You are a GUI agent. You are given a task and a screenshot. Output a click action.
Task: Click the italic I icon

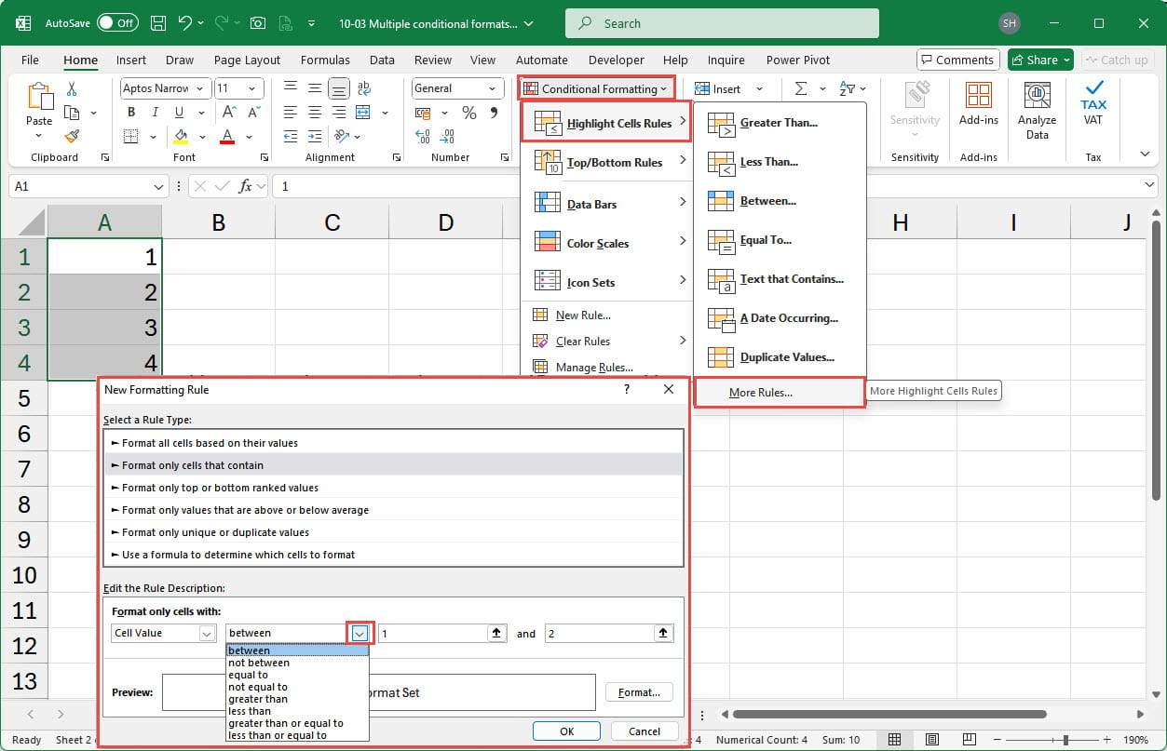(x=156, y=113)
